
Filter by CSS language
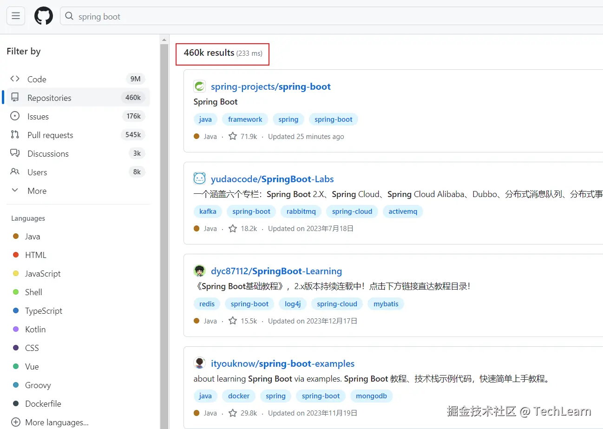click(x=32, y=348)
